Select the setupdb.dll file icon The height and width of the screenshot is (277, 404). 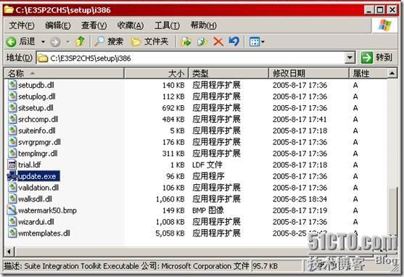[x=12, y=85]
